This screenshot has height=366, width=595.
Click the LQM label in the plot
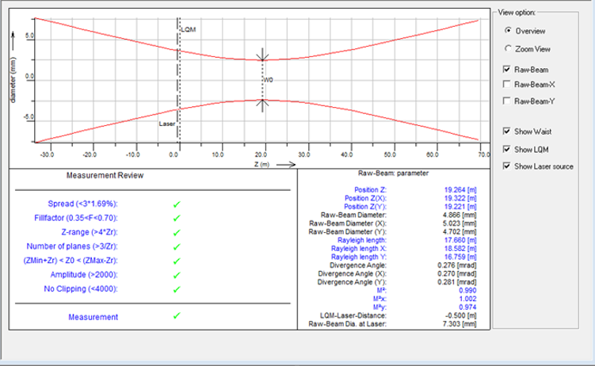tap(189, 29)
